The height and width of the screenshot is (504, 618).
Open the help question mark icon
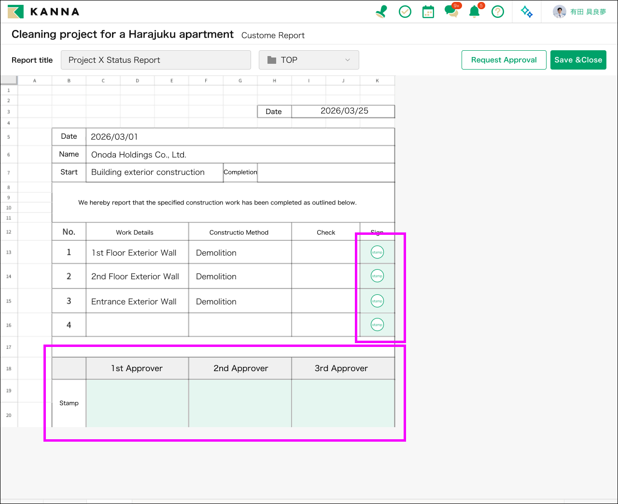pos(498,12)
